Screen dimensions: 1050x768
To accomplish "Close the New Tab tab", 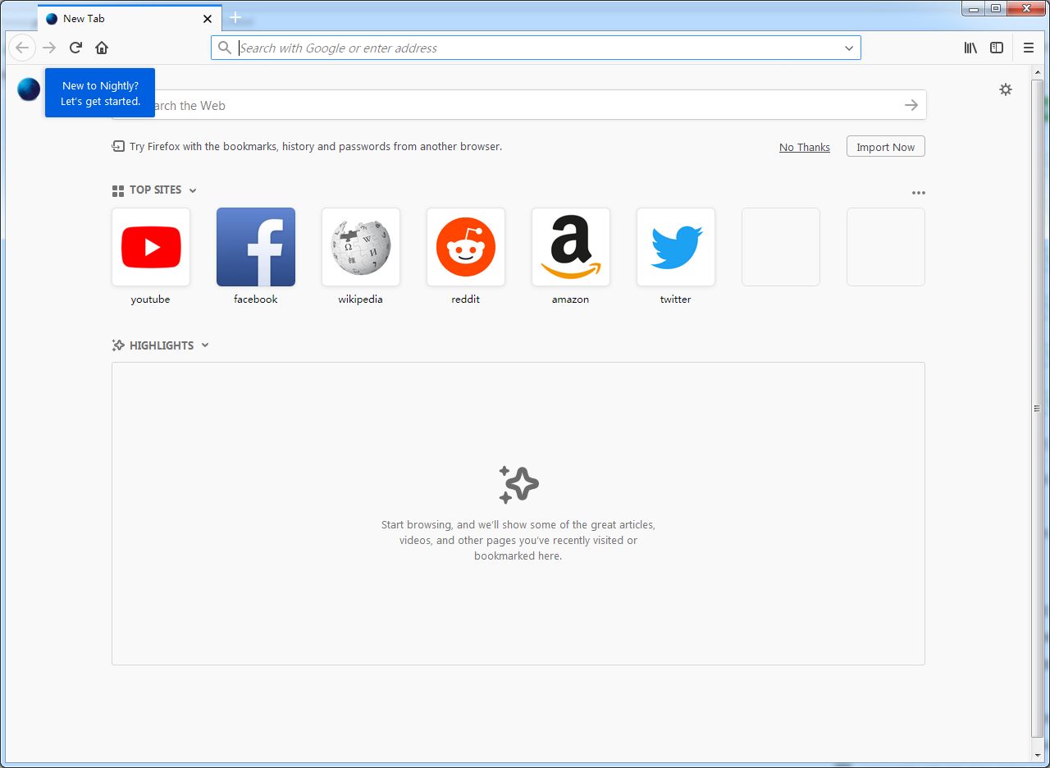I will (x=208, y=18).
